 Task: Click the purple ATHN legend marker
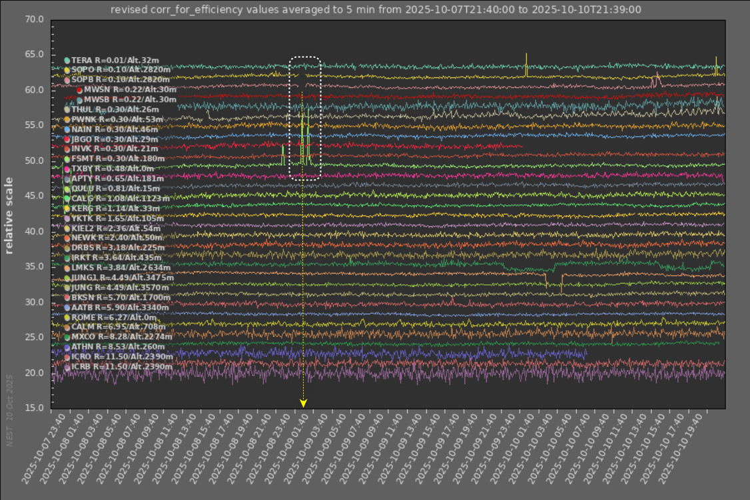67,347
